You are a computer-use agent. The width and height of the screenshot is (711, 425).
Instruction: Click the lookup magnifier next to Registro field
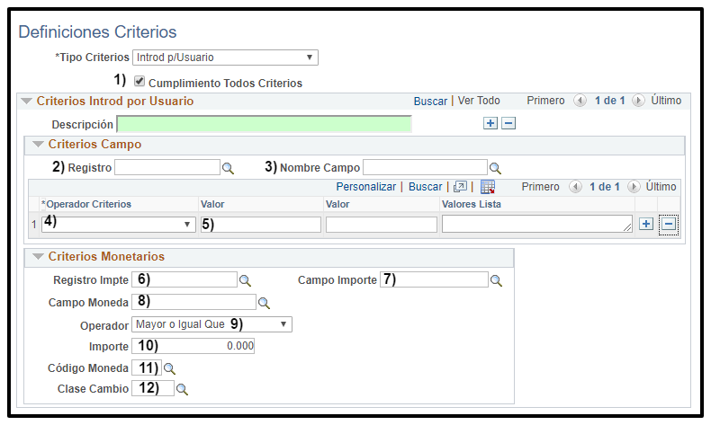(x=228, y=168)
